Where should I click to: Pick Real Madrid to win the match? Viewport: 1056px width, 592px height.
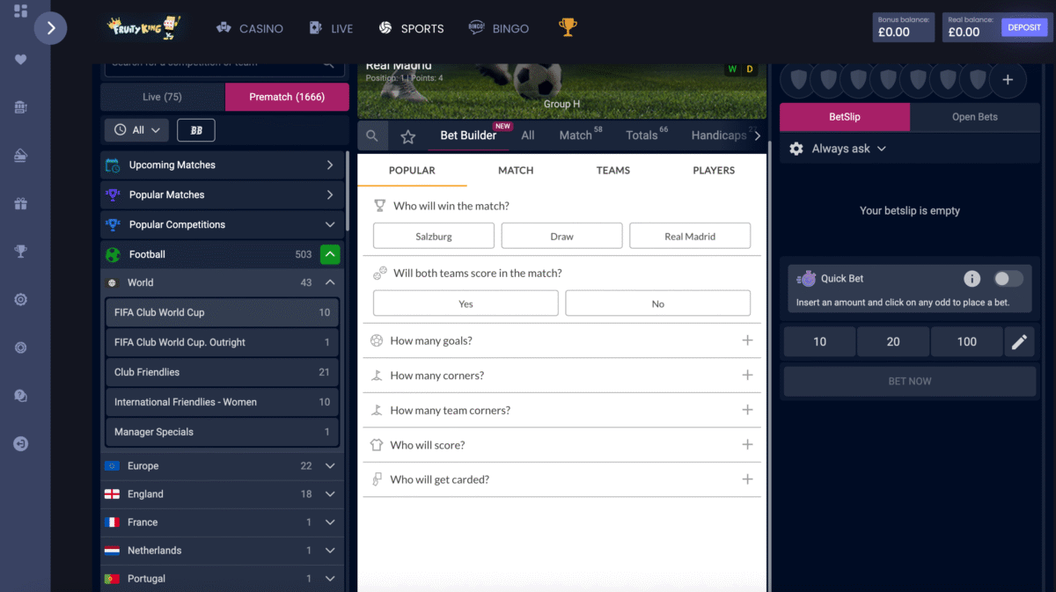coord(690,237)
